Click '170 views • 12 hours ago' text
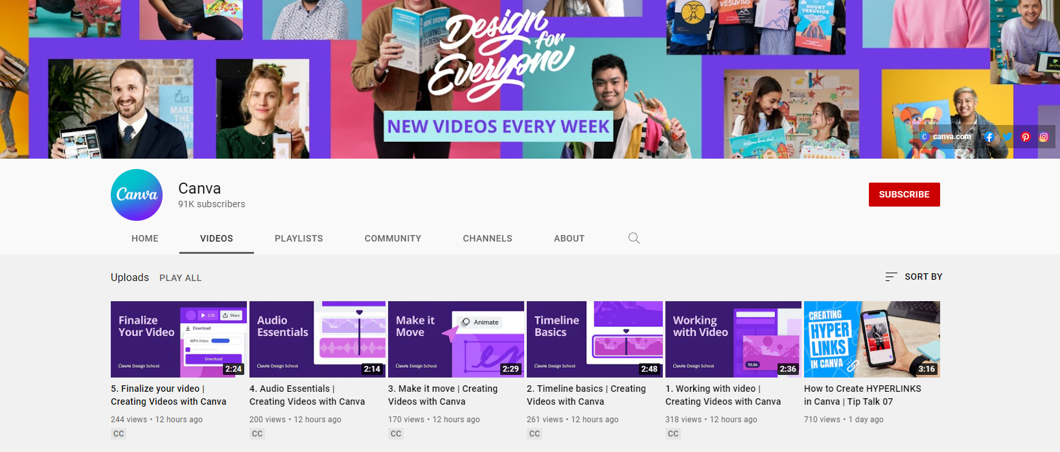Image resolution: width=1060 pixels, height=452 pixels. [x=434, y=420]
